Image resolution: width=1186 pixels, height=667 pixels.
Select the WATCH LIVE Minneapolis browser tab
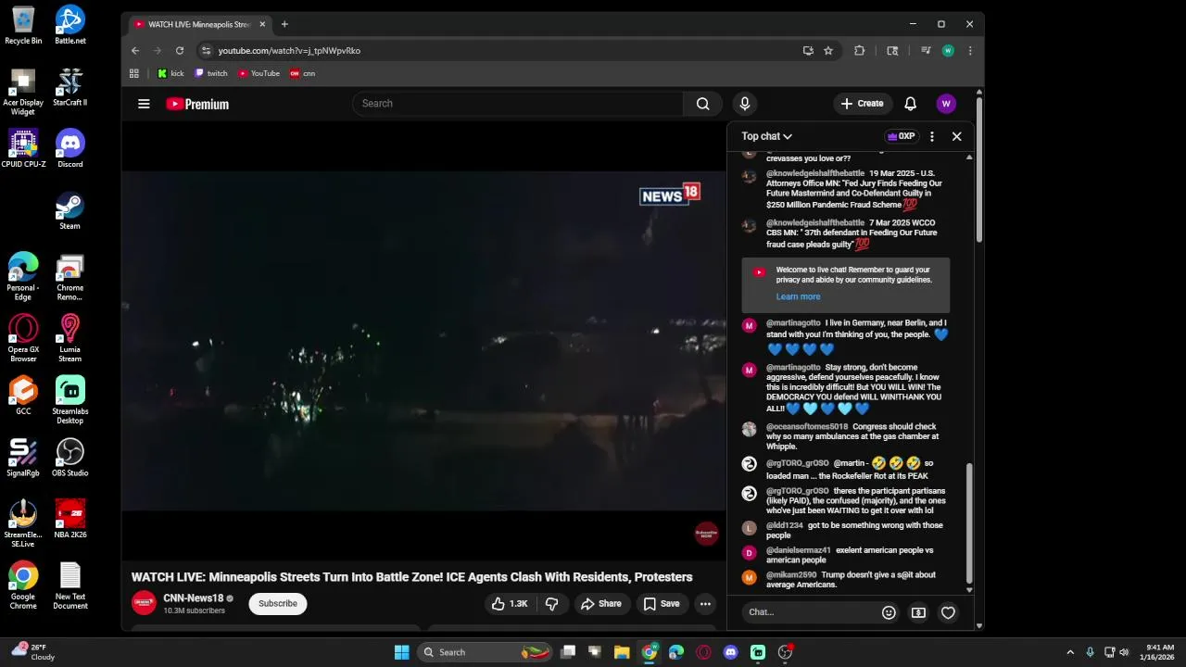199,24
